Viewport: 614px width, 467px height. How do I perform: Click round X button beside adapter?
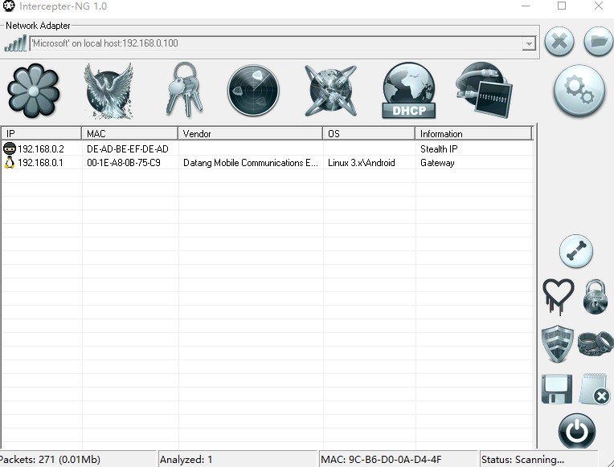click(x=559, y=42)
